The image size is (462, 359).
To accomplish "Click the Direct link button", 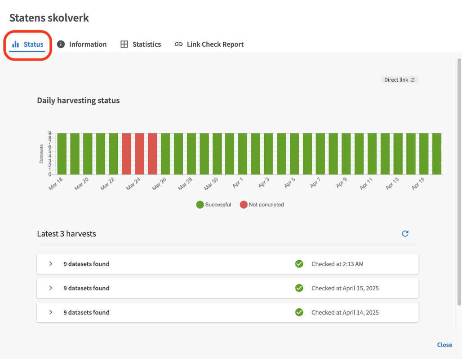I will 400,80.
